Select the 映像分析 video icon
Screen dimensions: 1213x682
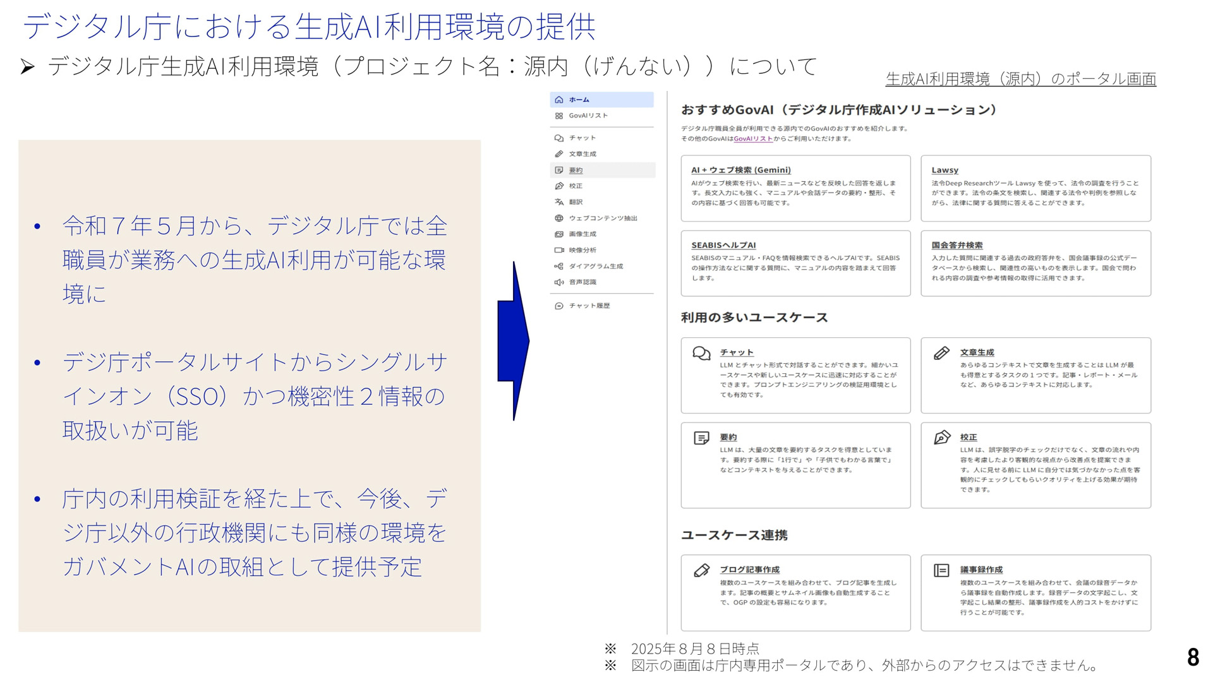point(558,250)
